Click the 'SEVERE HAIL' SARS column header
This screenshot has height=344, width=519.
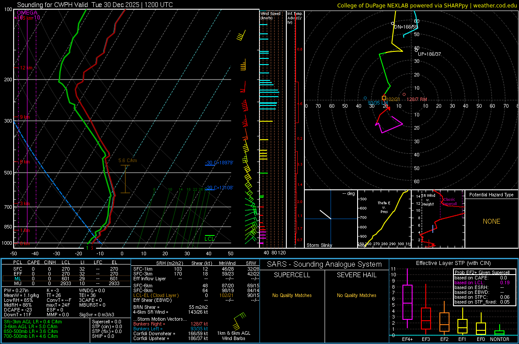coord(356,275)
